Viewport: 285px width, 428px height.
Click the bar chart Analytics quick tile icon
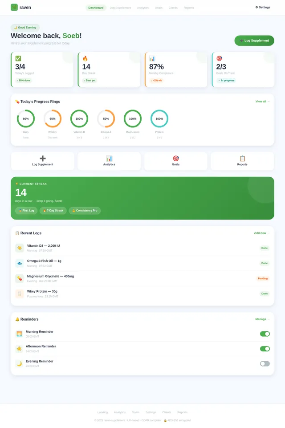[x=109, y=158]
